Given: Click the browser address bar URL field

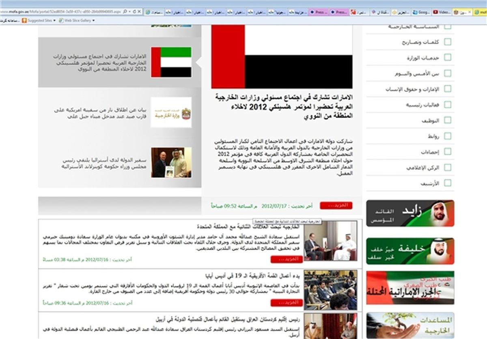Looking at the screenshot, I should tap(61, 13).
